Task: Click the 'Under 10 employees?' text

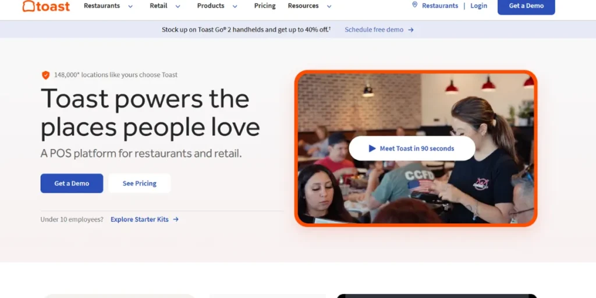Action: (x=72, y=219)
